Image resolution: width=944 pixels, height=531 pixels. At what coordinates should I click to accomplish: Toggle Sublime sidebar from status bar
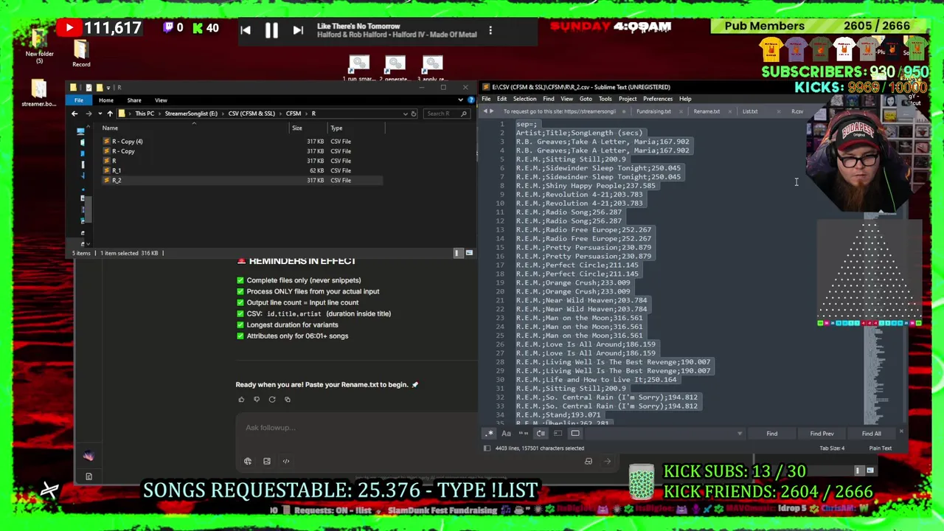click(x=487, y=448)
